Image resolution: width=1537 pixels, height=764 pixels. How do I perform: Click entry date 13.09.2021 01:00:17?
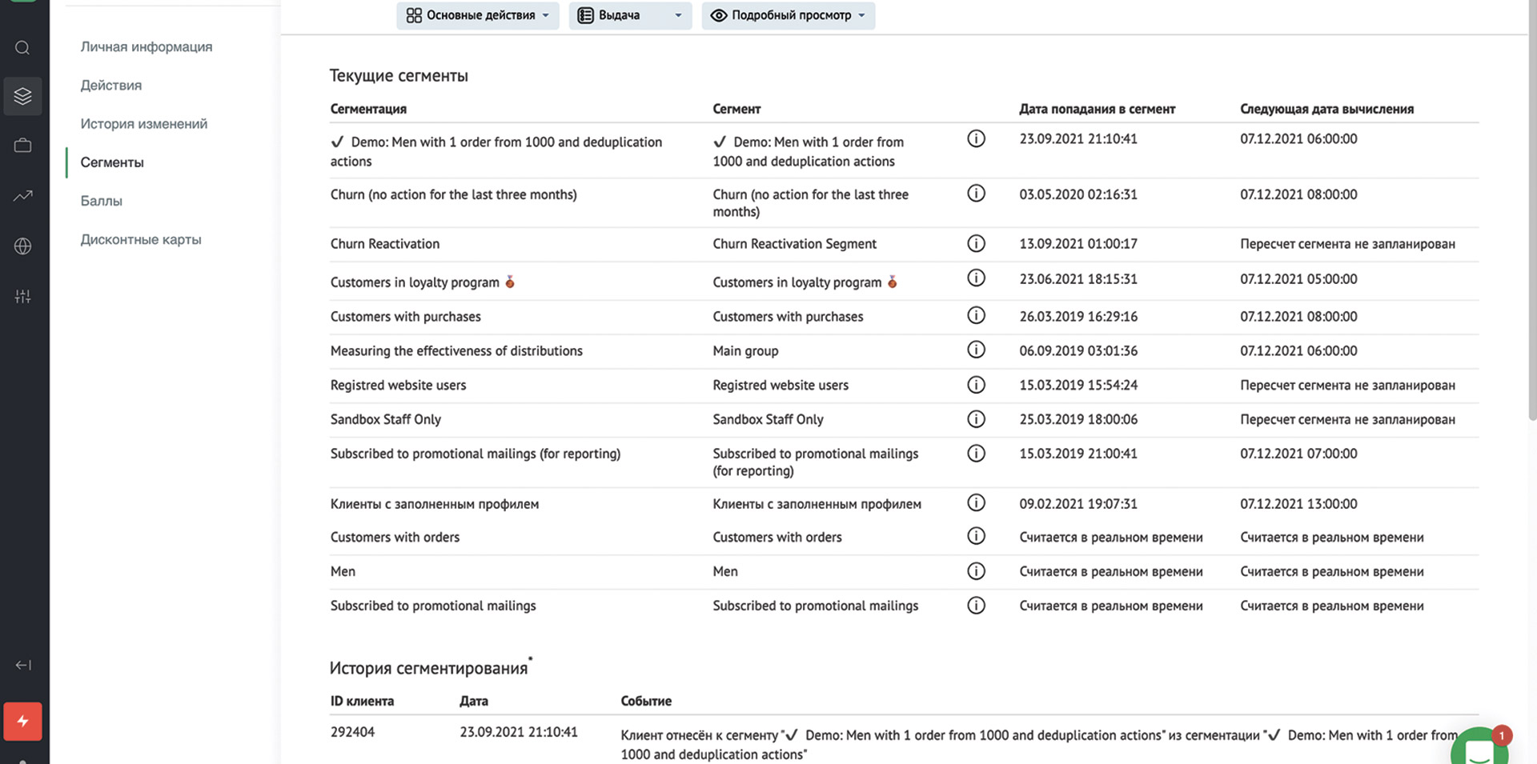click(1078, 244)
